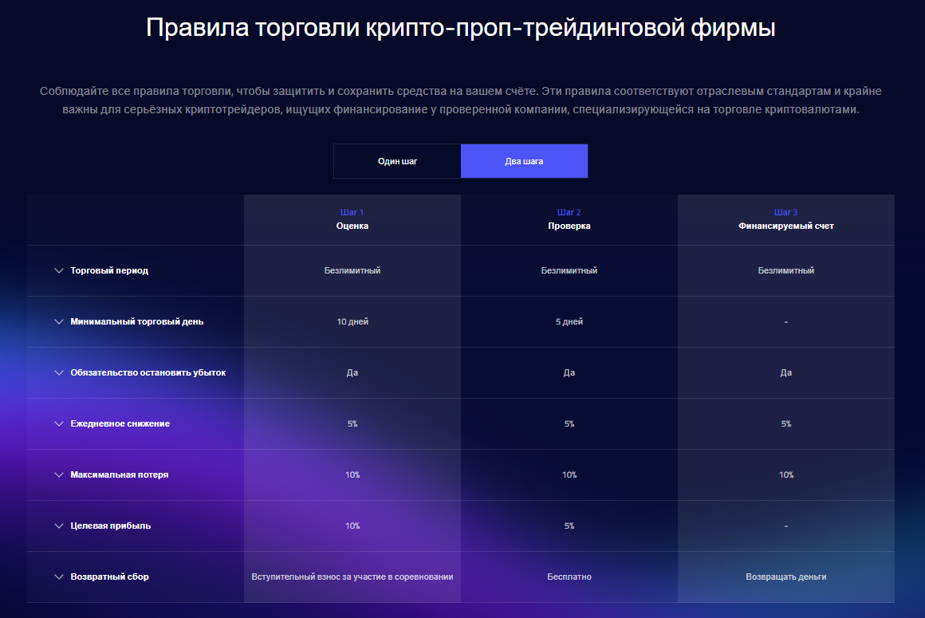
Task: Click Максимальная потеря 10% in Финансируемый счет
Action: (785, 474)
